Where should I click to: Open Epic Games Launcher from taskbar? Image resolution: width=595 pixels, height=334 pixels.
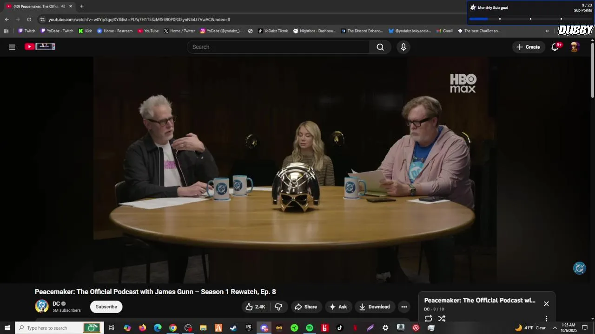(249, 328)
